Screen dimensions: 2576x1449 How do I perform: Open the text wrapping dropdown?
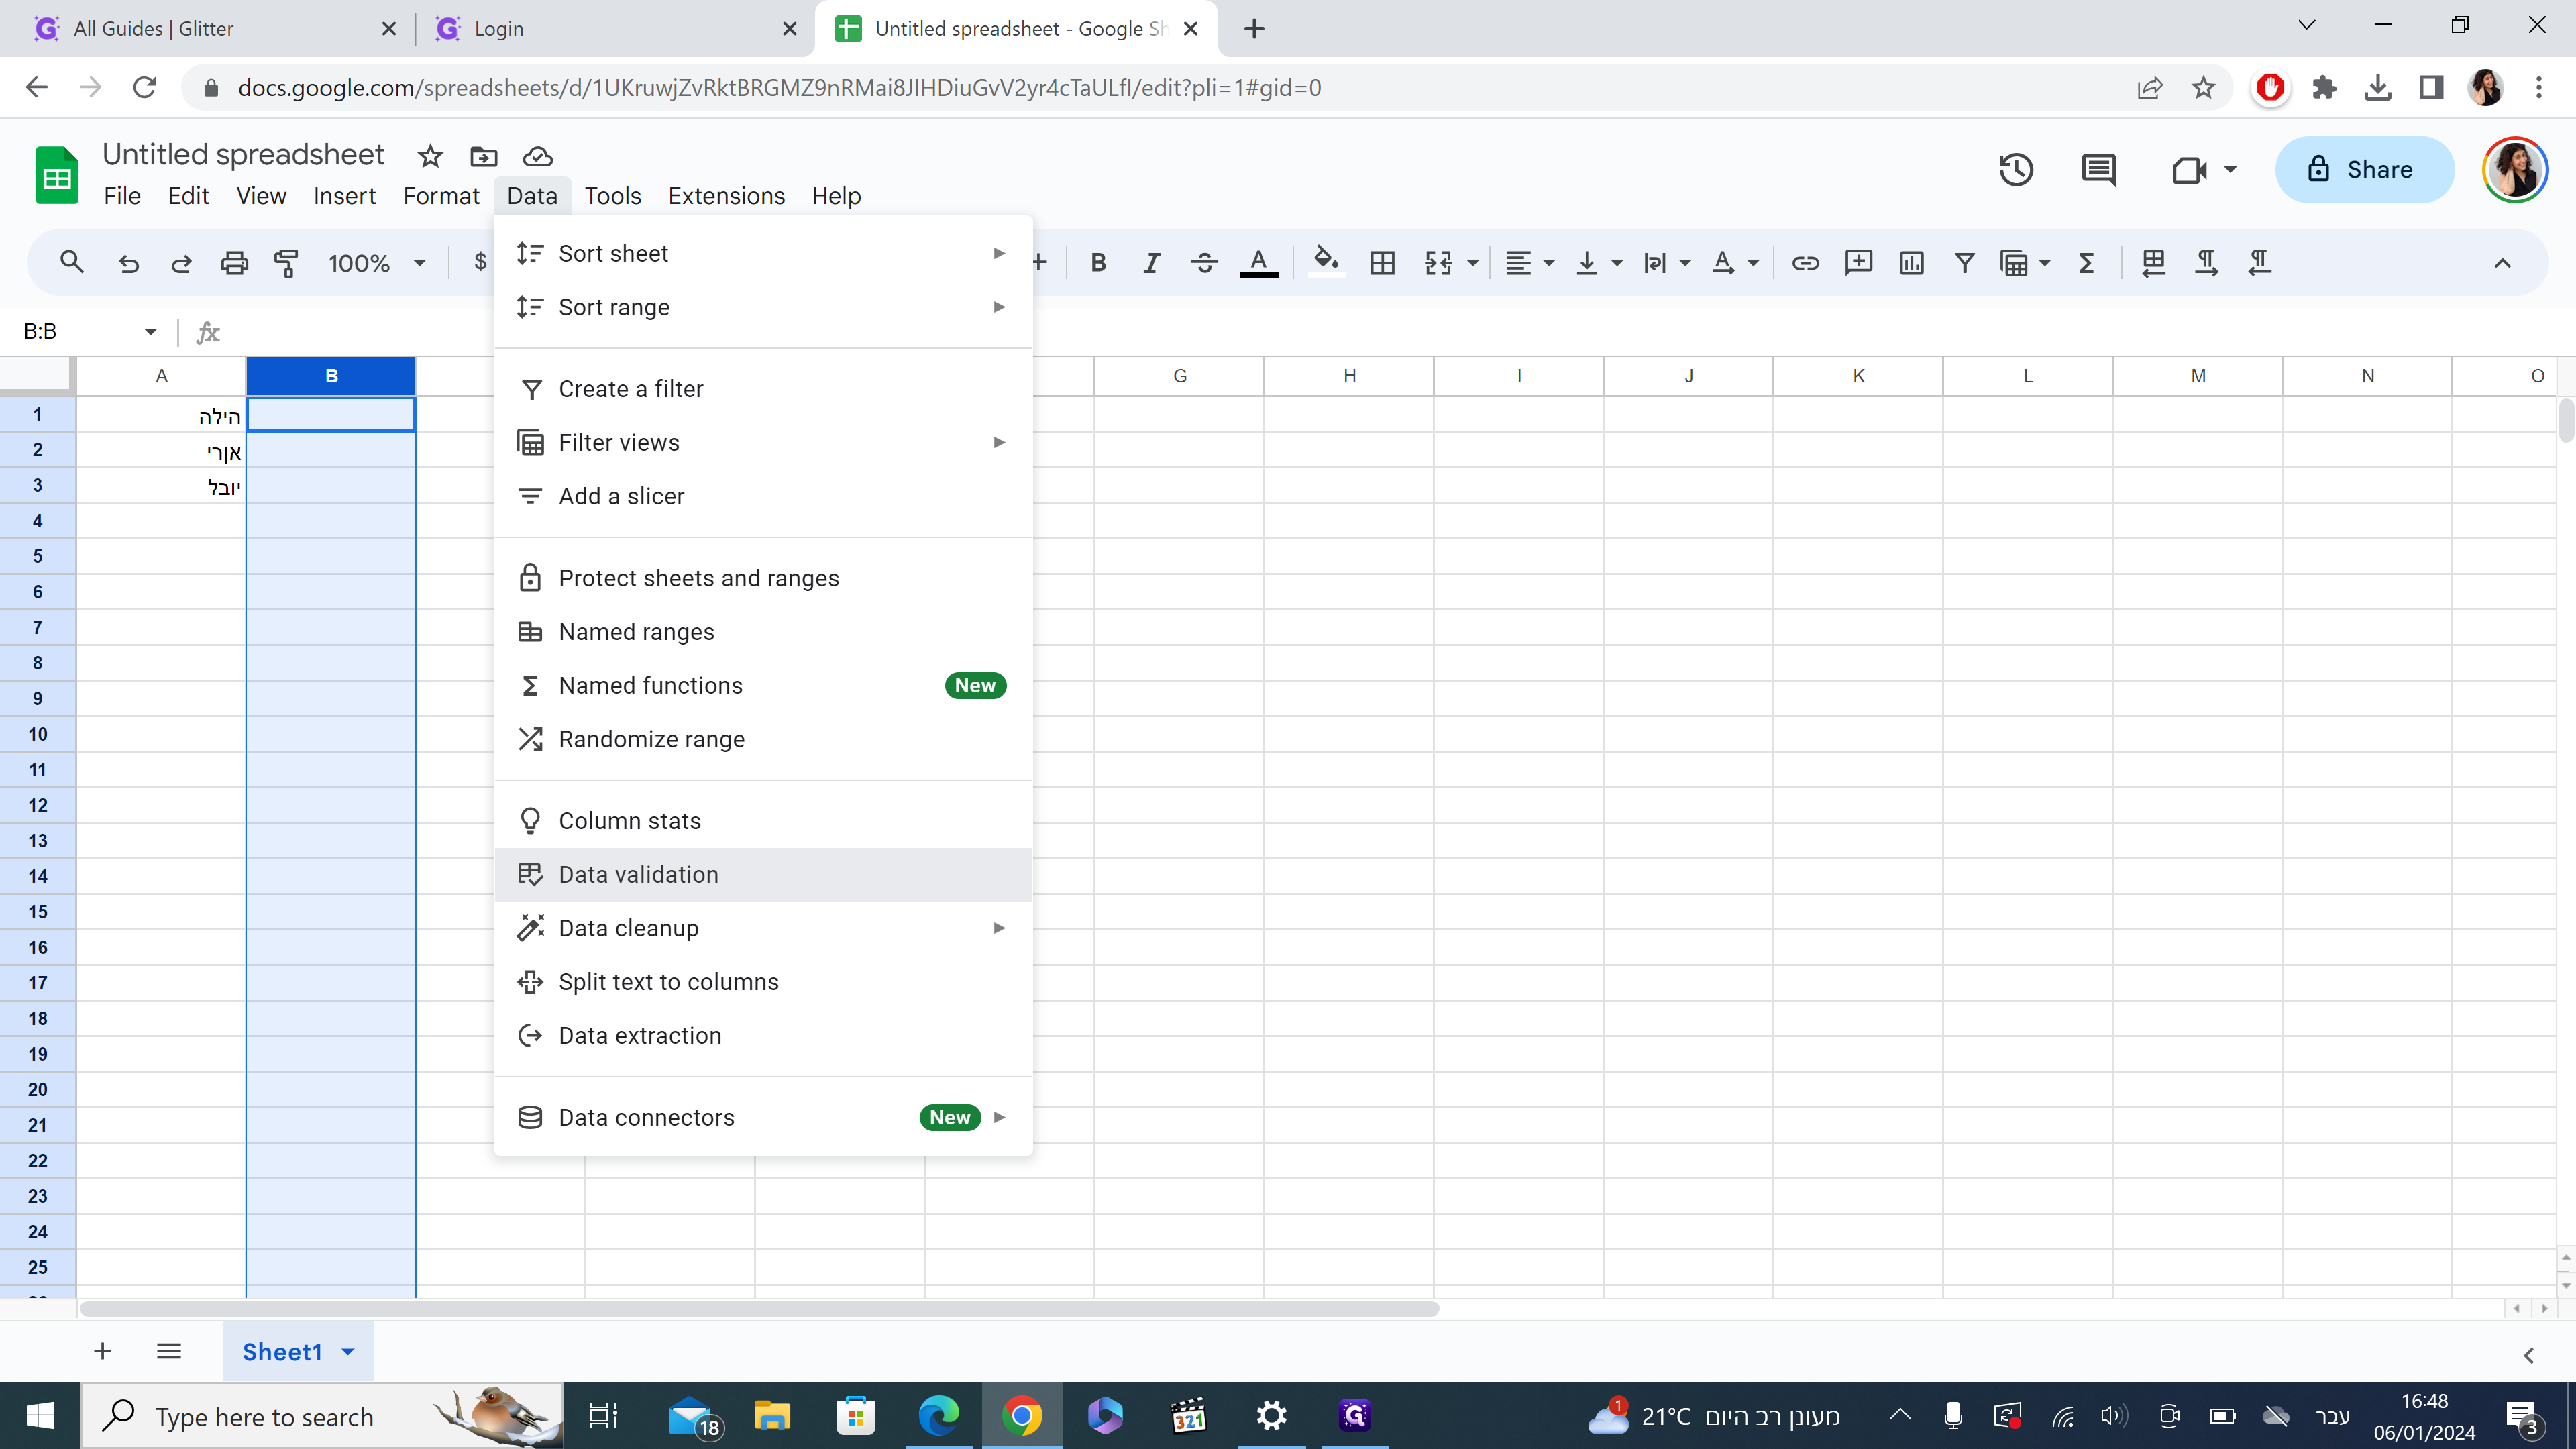click(1666, 263)
